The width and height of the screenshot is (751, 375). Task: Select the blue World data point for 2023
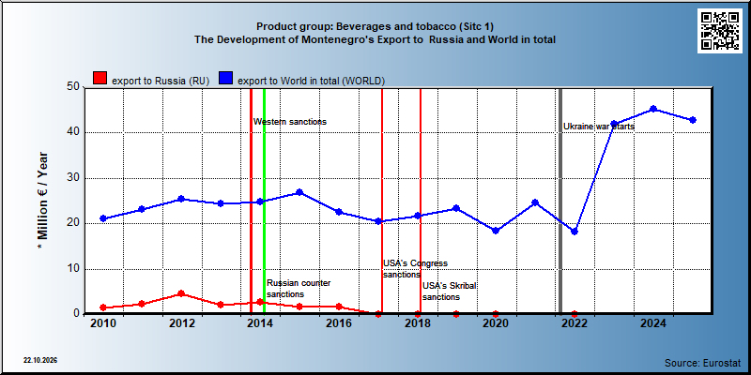(x=614, y=124)
